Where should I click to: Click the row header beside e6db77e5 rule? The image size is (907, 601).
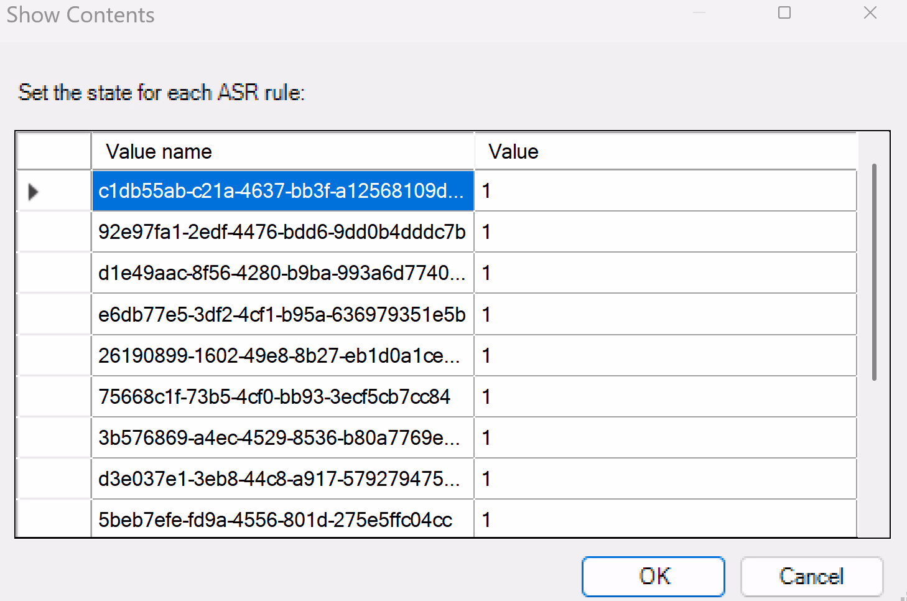click(x=54, y=315)
